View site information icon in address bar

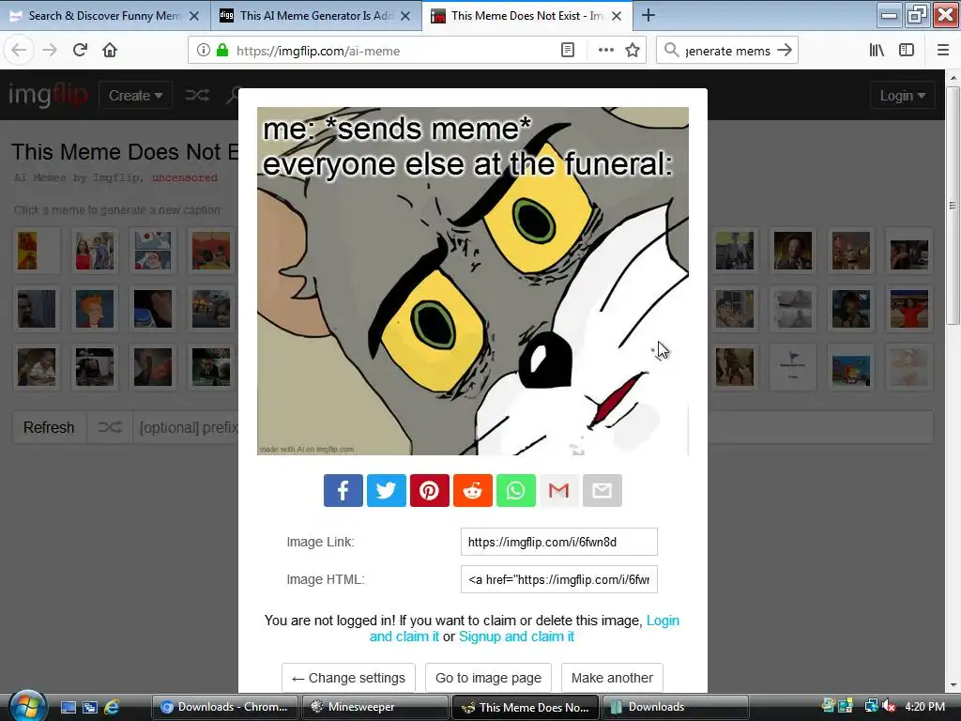(x=204, y=51)
